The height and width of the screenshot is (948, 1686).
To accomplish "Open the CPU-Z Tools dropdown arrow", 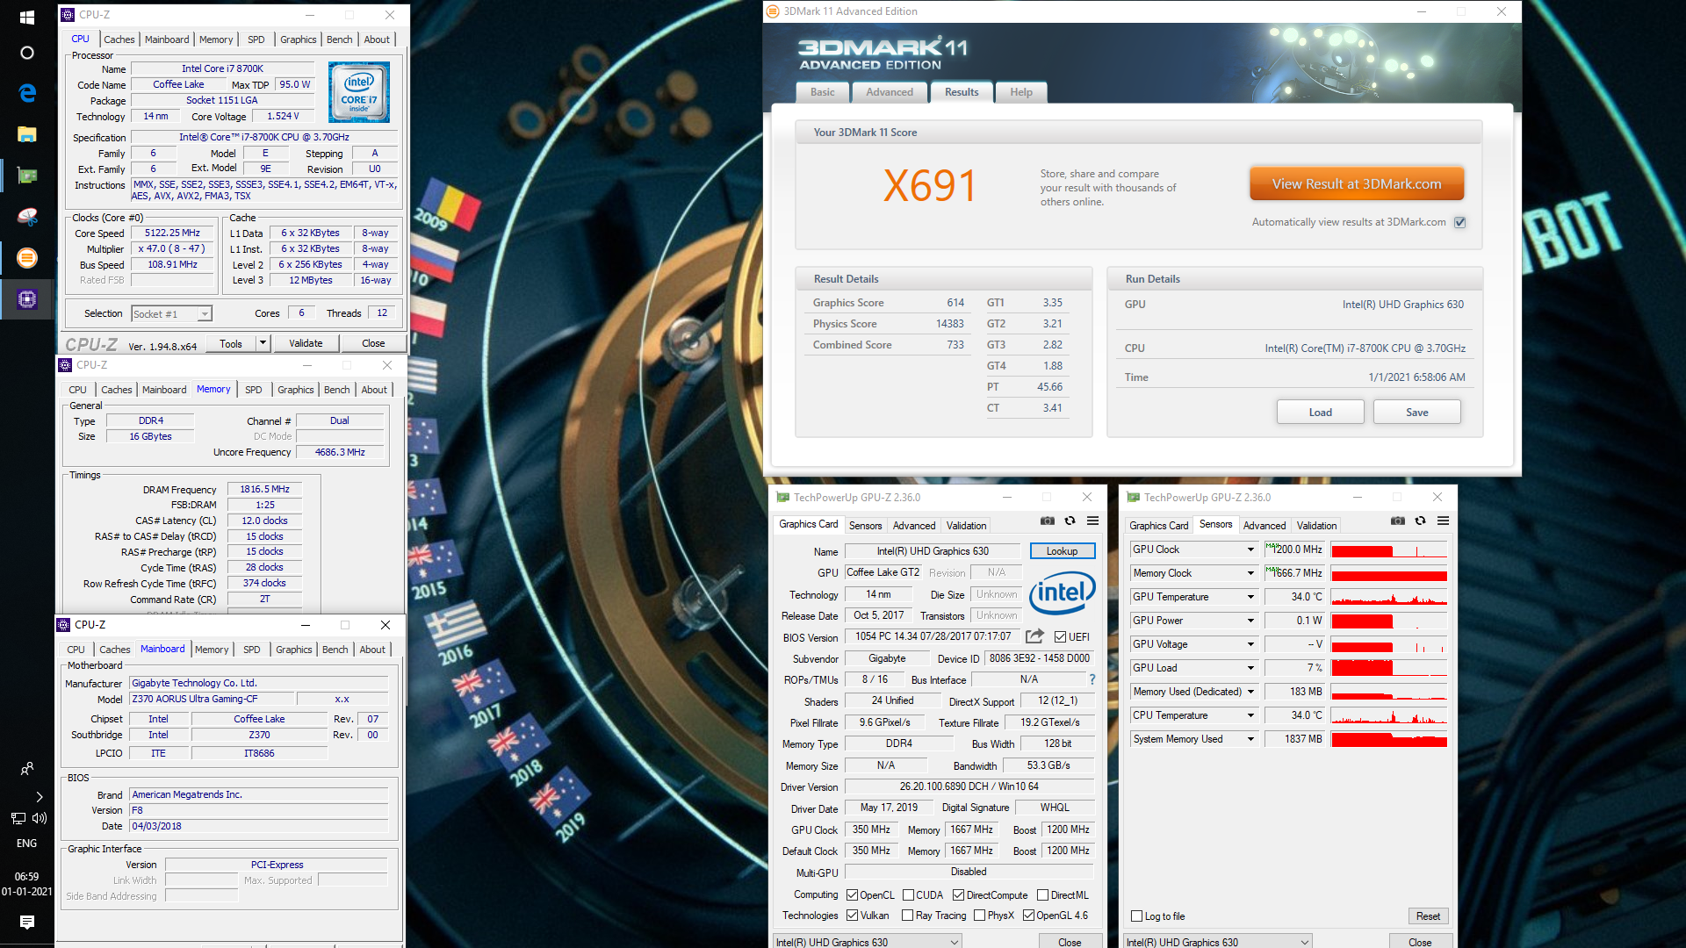I will coord(263,343).
